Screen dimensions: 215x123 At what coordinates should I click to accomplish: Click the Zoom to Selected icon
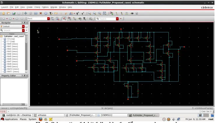[x=105, y=13]
